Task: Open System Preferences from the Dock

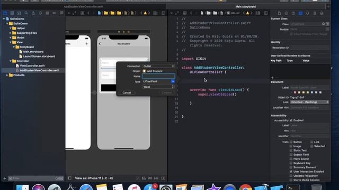Action: point(166,187)
